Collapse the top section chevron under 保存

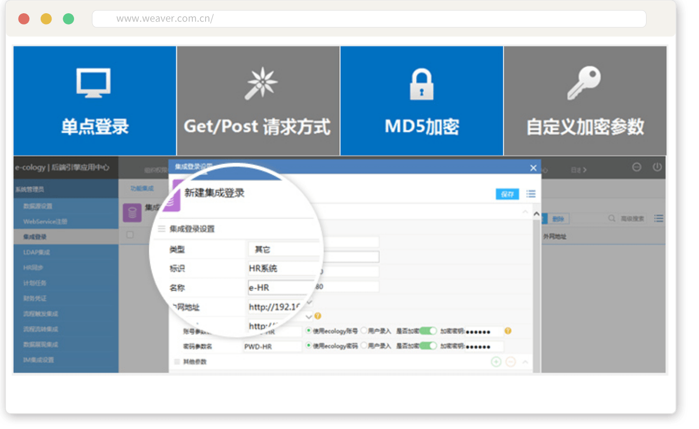coord(525,212)
